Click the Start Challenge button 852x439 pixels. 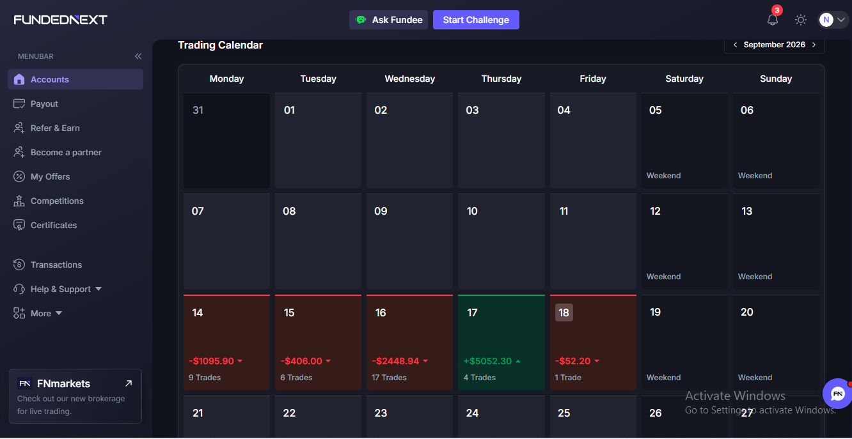pos(476,20)
